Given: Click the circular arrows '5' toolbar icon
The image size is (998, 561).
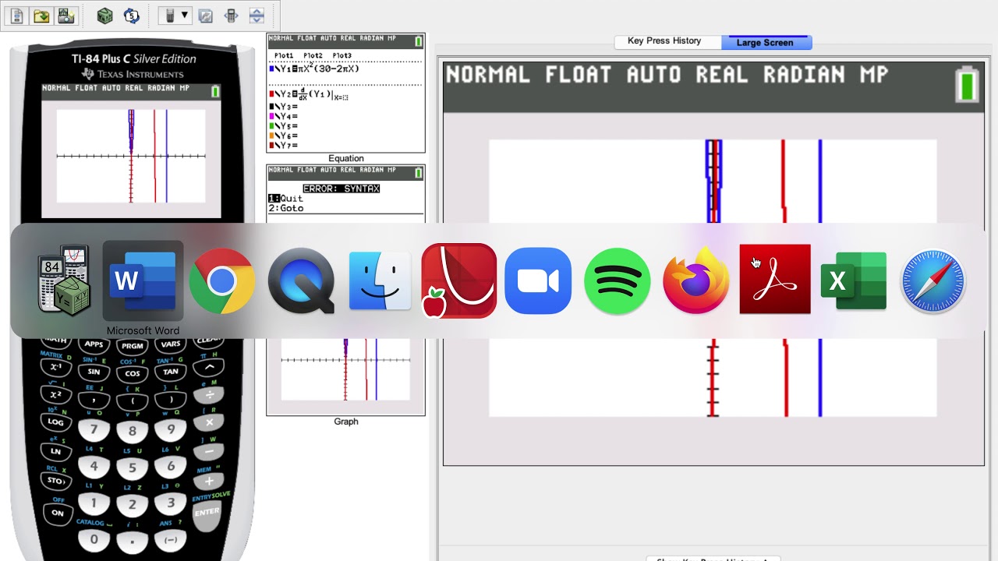Looking at the screenshot, I should coord(131,16).
